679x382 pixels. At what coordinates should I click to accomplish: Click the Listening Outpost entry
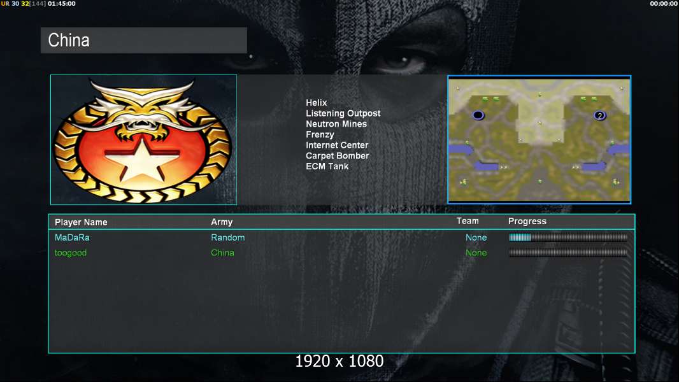point(343,113)
